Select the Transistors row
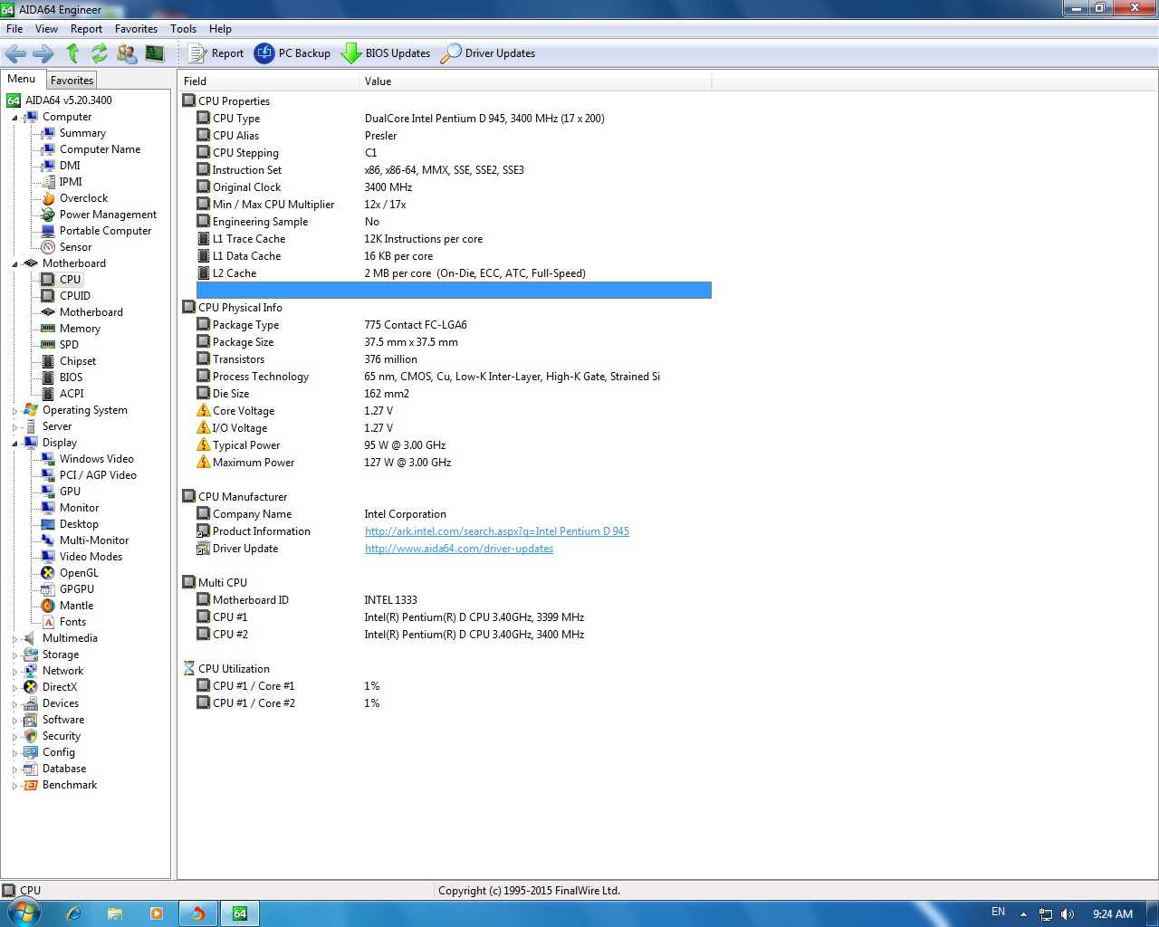The width and height of the screenshot is (1159, 927). [454, 359]
